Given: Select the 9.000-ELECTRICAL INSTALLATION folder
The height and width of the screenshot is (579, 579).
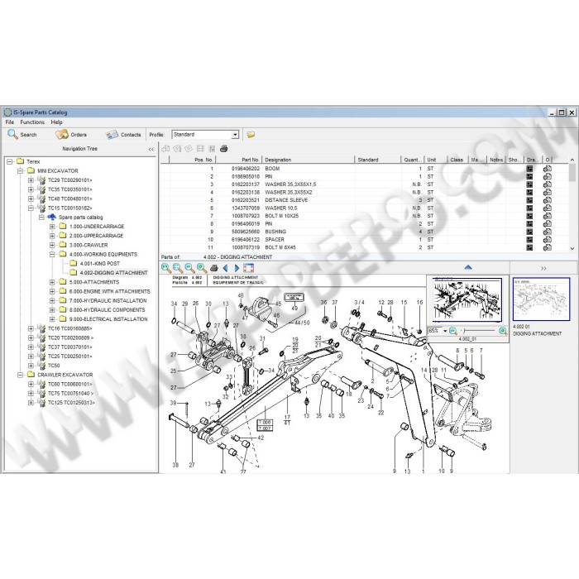Looking at the screenshot, I should point(108,319).
